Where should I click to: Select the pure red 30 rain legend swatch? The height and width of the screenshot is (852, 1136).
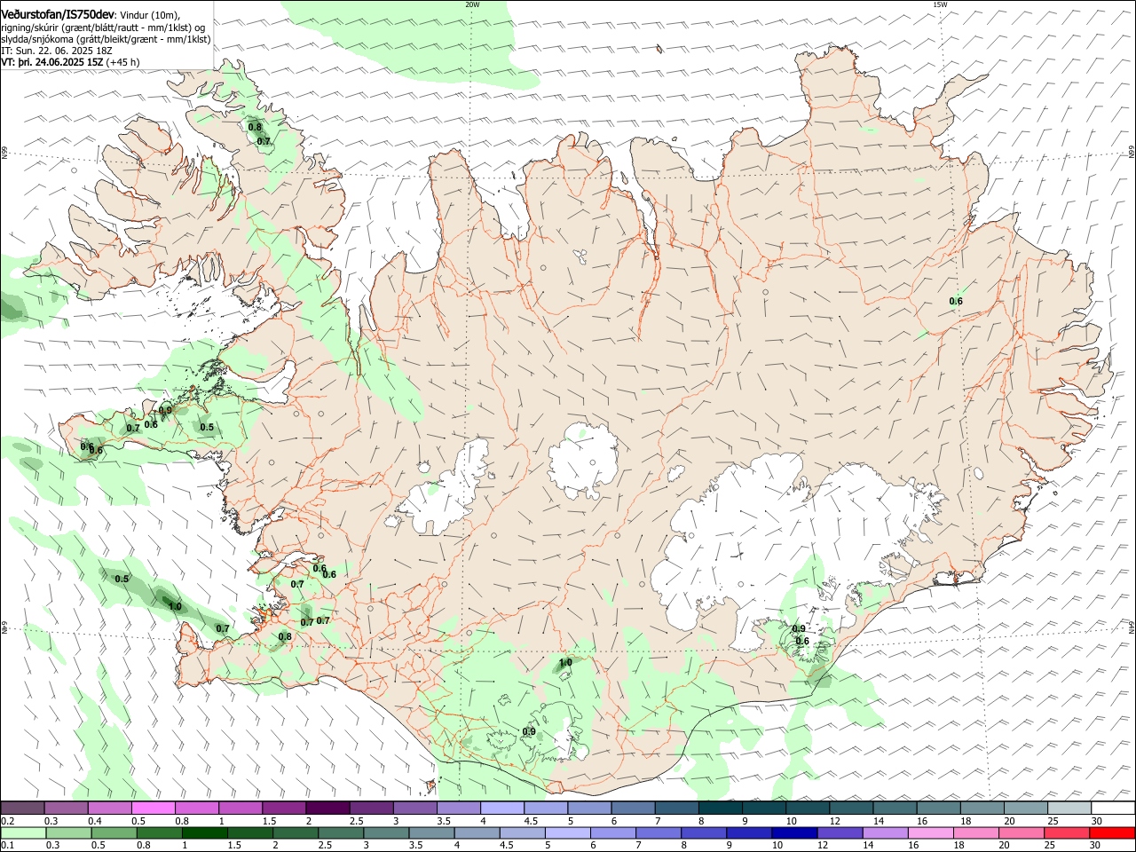click(x=1113, y=832)
